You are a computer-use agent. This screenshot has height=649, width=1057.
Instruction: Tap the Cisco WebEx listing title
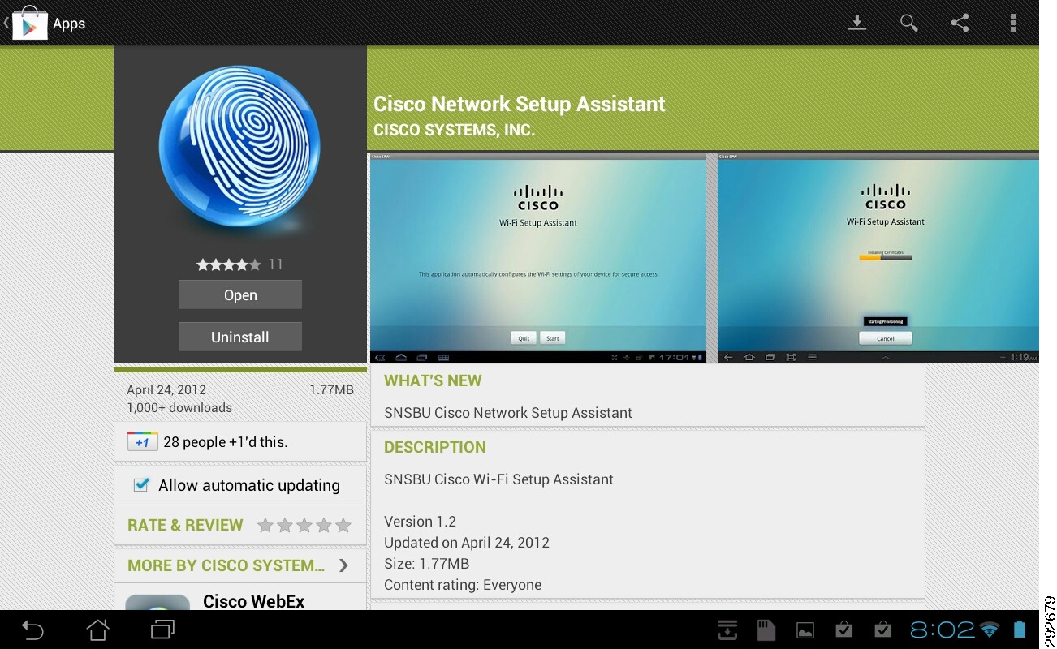pyautogui.click(x=254, y=601)
